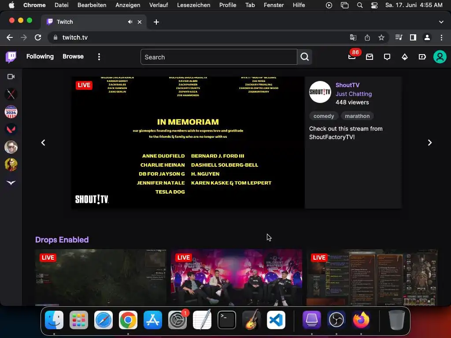451x338 pixels.
Task: Open a new Chrome tab
Action: point(156,22)
